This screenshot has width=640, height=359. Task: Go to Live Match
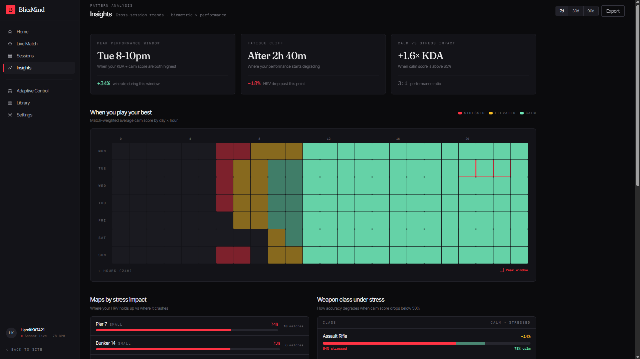click(39, 44)
